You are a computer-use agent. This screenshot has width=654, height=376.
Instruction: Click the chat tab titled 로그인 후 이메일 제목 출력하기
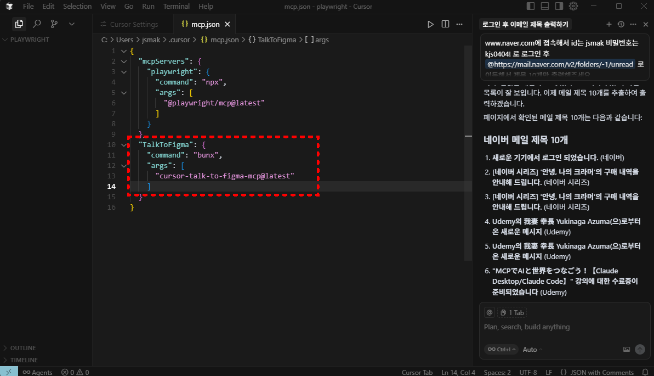coord(525,24)
